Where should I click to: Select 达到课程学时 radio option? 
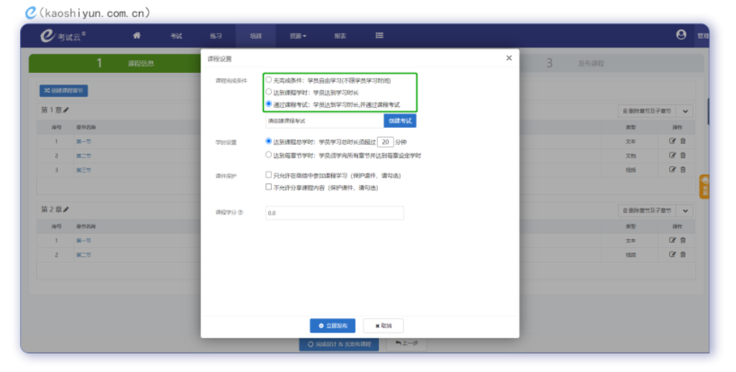point(269,92)
